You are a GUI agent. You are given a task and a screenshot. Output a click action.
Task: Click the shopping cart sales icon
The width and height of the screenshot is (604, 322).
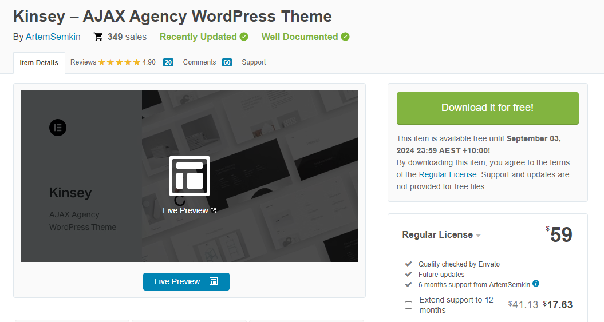click(98, 37)
